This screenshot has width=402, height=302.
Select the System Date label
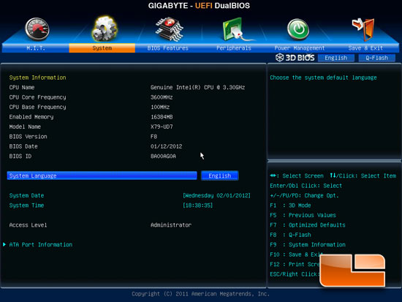(26, 195)
